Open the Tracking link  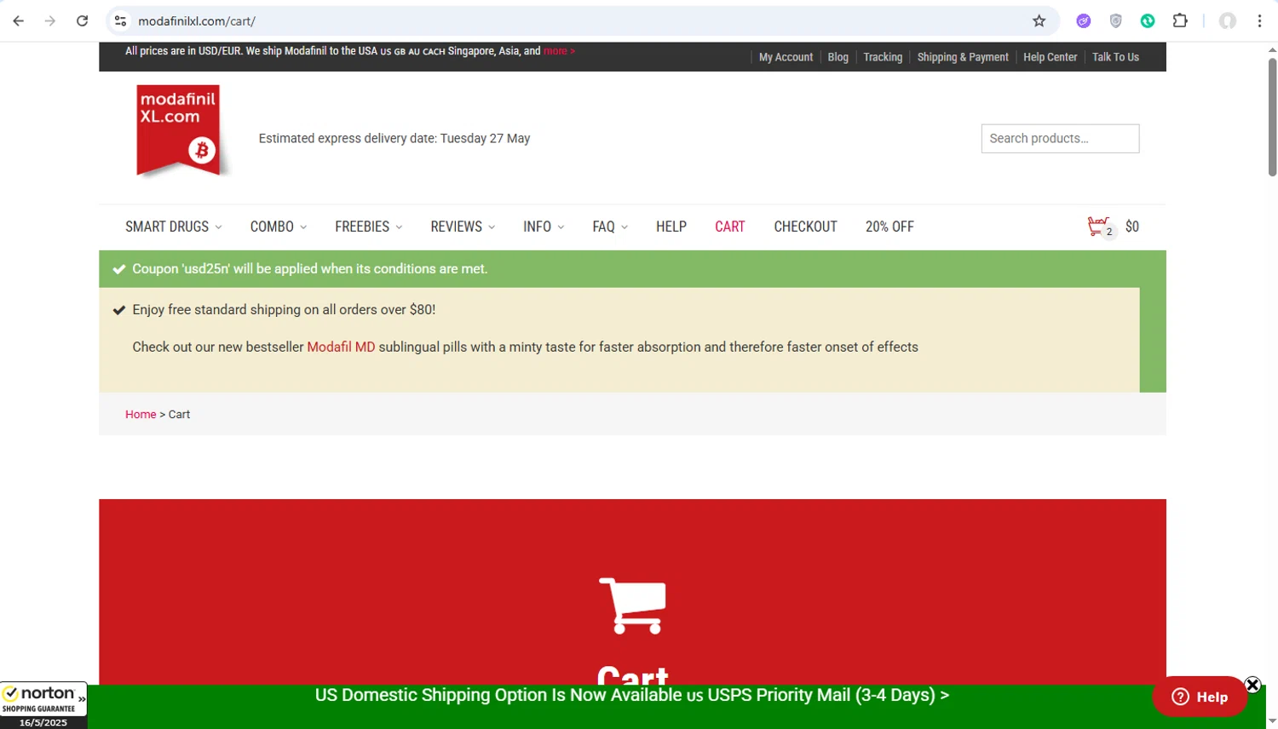click(x=883, y=57)
